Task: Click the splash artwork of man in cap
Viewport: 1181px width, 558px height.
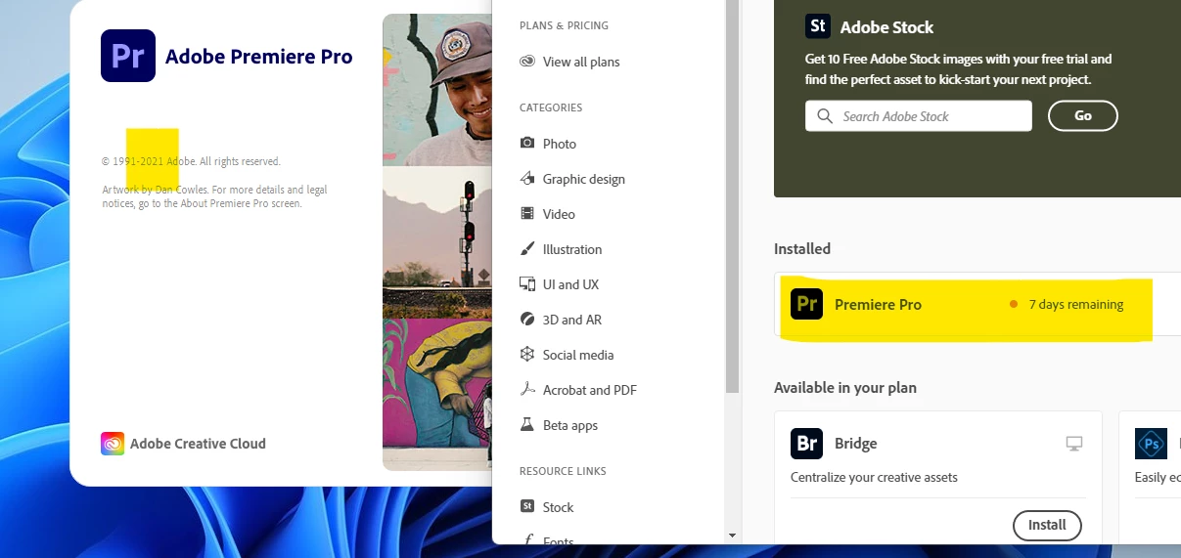Action: coord(437,89)
